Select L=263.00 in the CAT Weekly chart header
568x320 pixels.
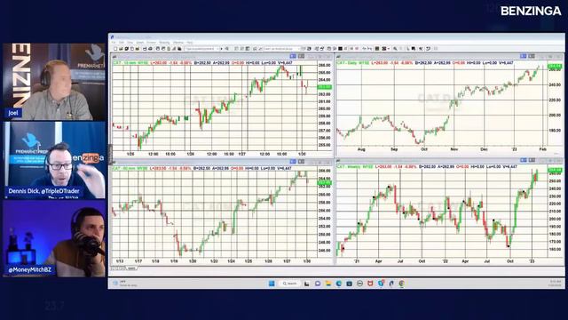[383, 167]
